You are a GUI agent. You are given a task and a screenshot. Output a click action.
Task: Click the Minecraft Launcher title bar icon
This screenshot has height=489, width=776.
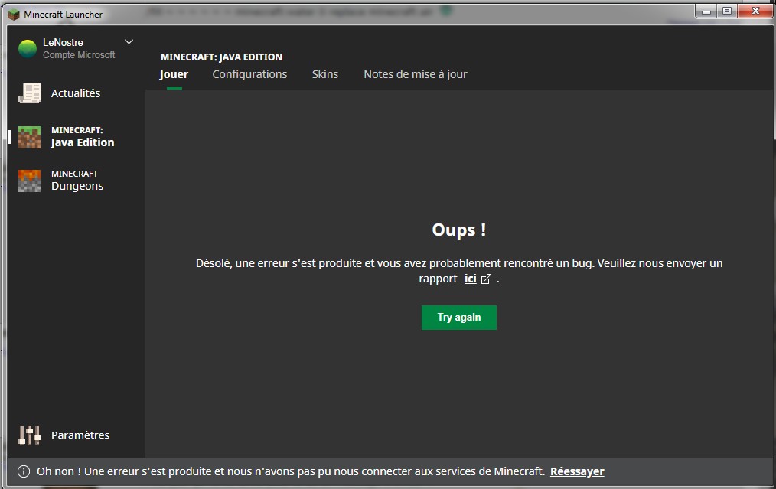click(x=14, y=15)
